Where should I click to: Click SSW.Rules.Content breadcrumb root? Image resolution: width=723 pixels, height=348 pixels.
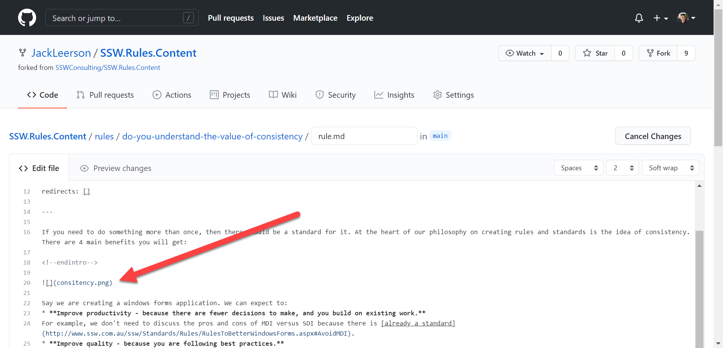(x=47, y=136)
